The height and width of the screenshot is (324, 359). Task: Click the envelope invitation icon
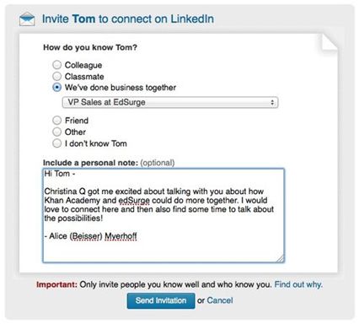point(27,19)
